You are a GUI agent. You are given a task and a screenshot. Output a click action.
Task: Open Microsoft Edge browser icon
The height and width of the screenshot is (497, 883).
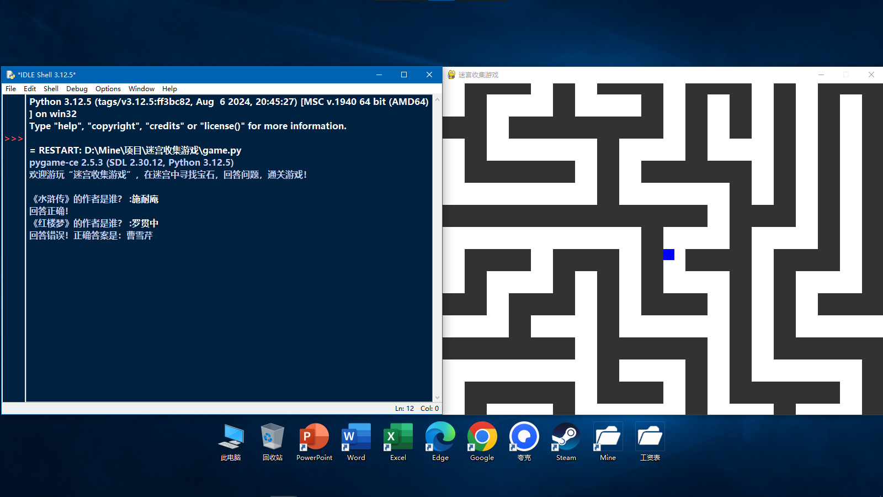click(x=440, y=442)
